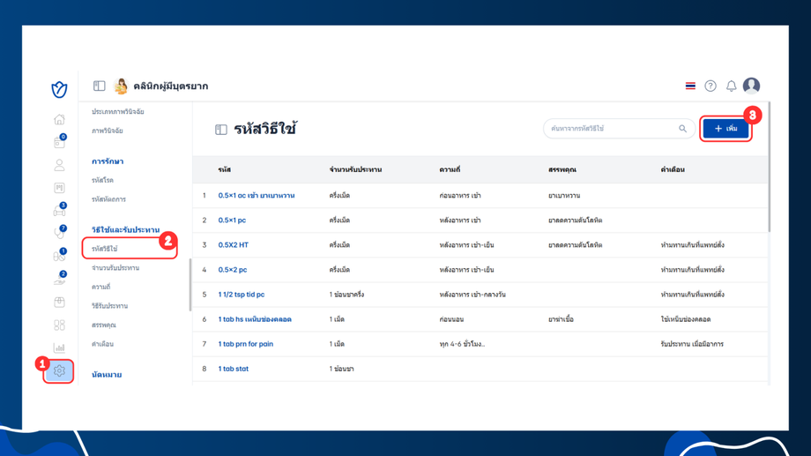Click the สรรพคุณ column header
811x456 pixels.
click(x=562, y=169)
